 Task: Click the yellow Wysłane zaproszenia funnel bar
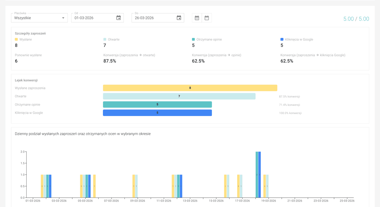(x=190, y=88)
